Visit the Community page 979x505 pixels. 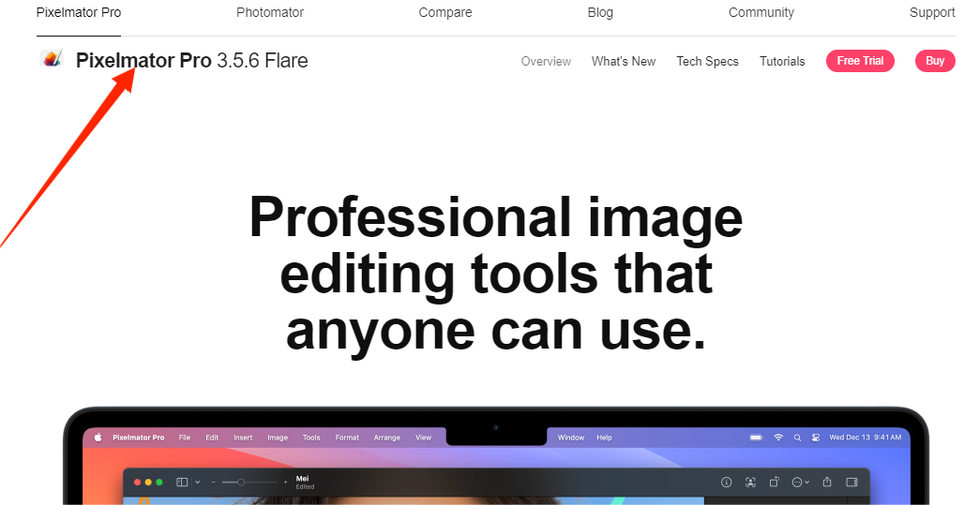click(761, 12)
